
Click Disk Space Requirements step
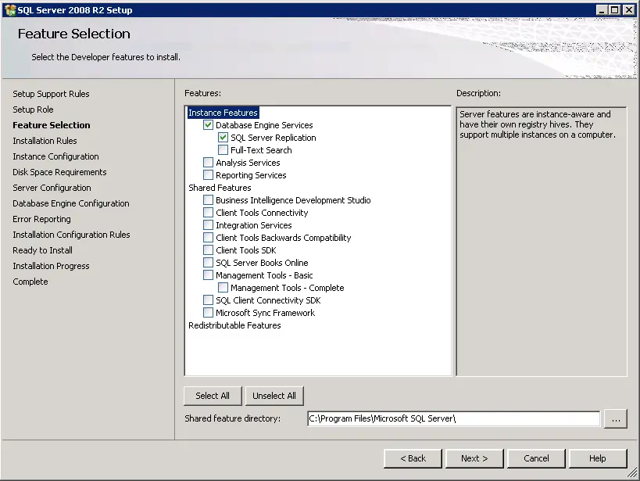pyautogui.click(x=59, y=172)
